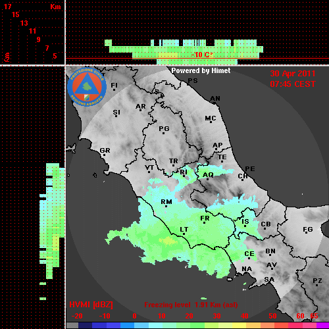
Task: Click the FG city marker
Action: 308,230
